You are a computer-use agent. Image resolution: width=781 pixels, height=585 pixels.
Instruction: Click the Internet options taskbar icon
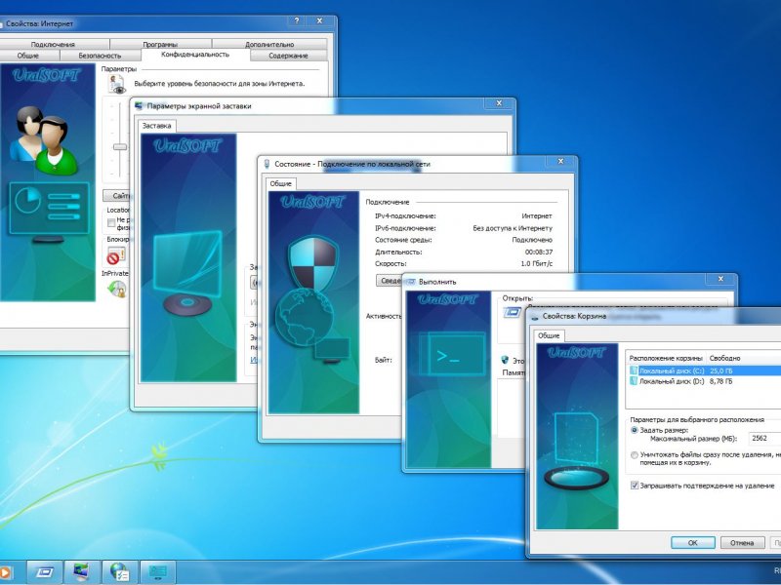pyautogui.click(x=119, y=572)
